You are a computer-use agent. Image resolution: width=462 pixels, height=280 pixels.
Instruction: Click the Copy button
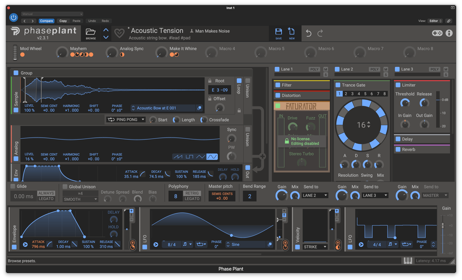click(x=63, y=21)
